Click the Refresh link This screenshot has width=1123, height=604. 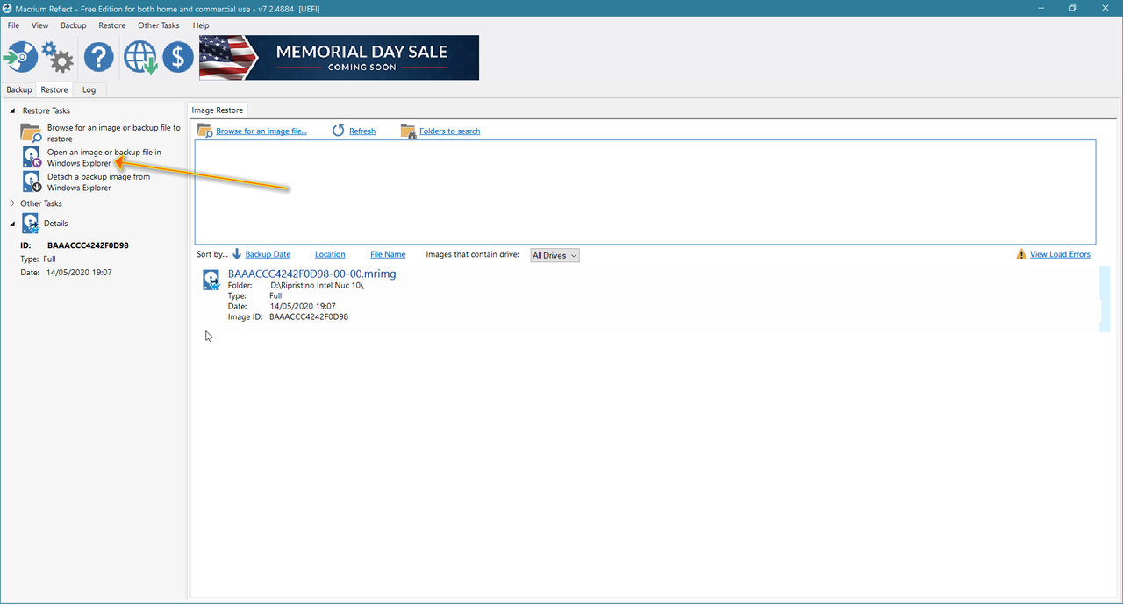coord(362,131)
